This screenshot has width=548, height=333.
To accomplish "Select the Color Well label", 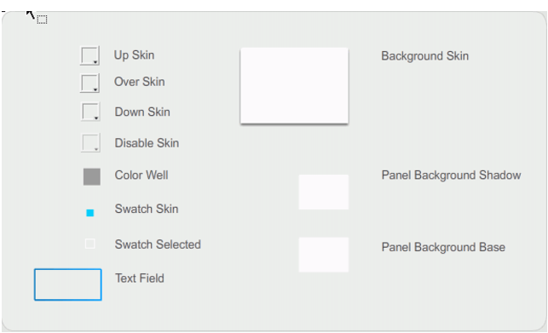I will [x=141, y=175].
